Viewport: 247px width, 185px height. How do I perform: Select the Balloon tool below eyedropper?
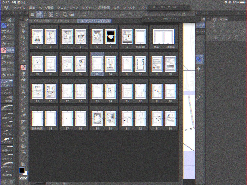point(23,104)
